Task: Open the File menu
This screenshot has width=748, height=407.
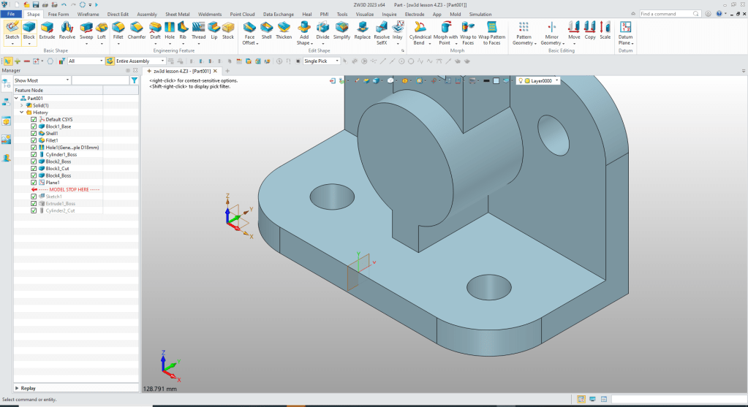Action: pyautogui.click(x=12, y=14)
